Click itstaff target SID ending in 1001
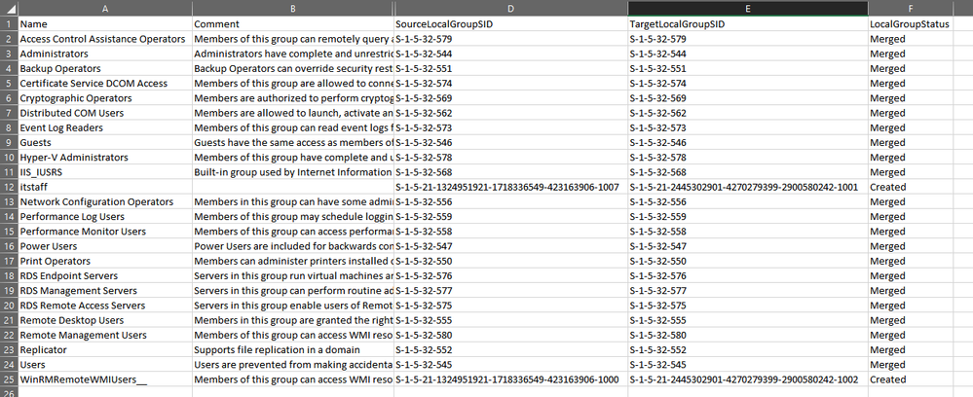The height and width of the screenshot is (397, 973). 748,187
